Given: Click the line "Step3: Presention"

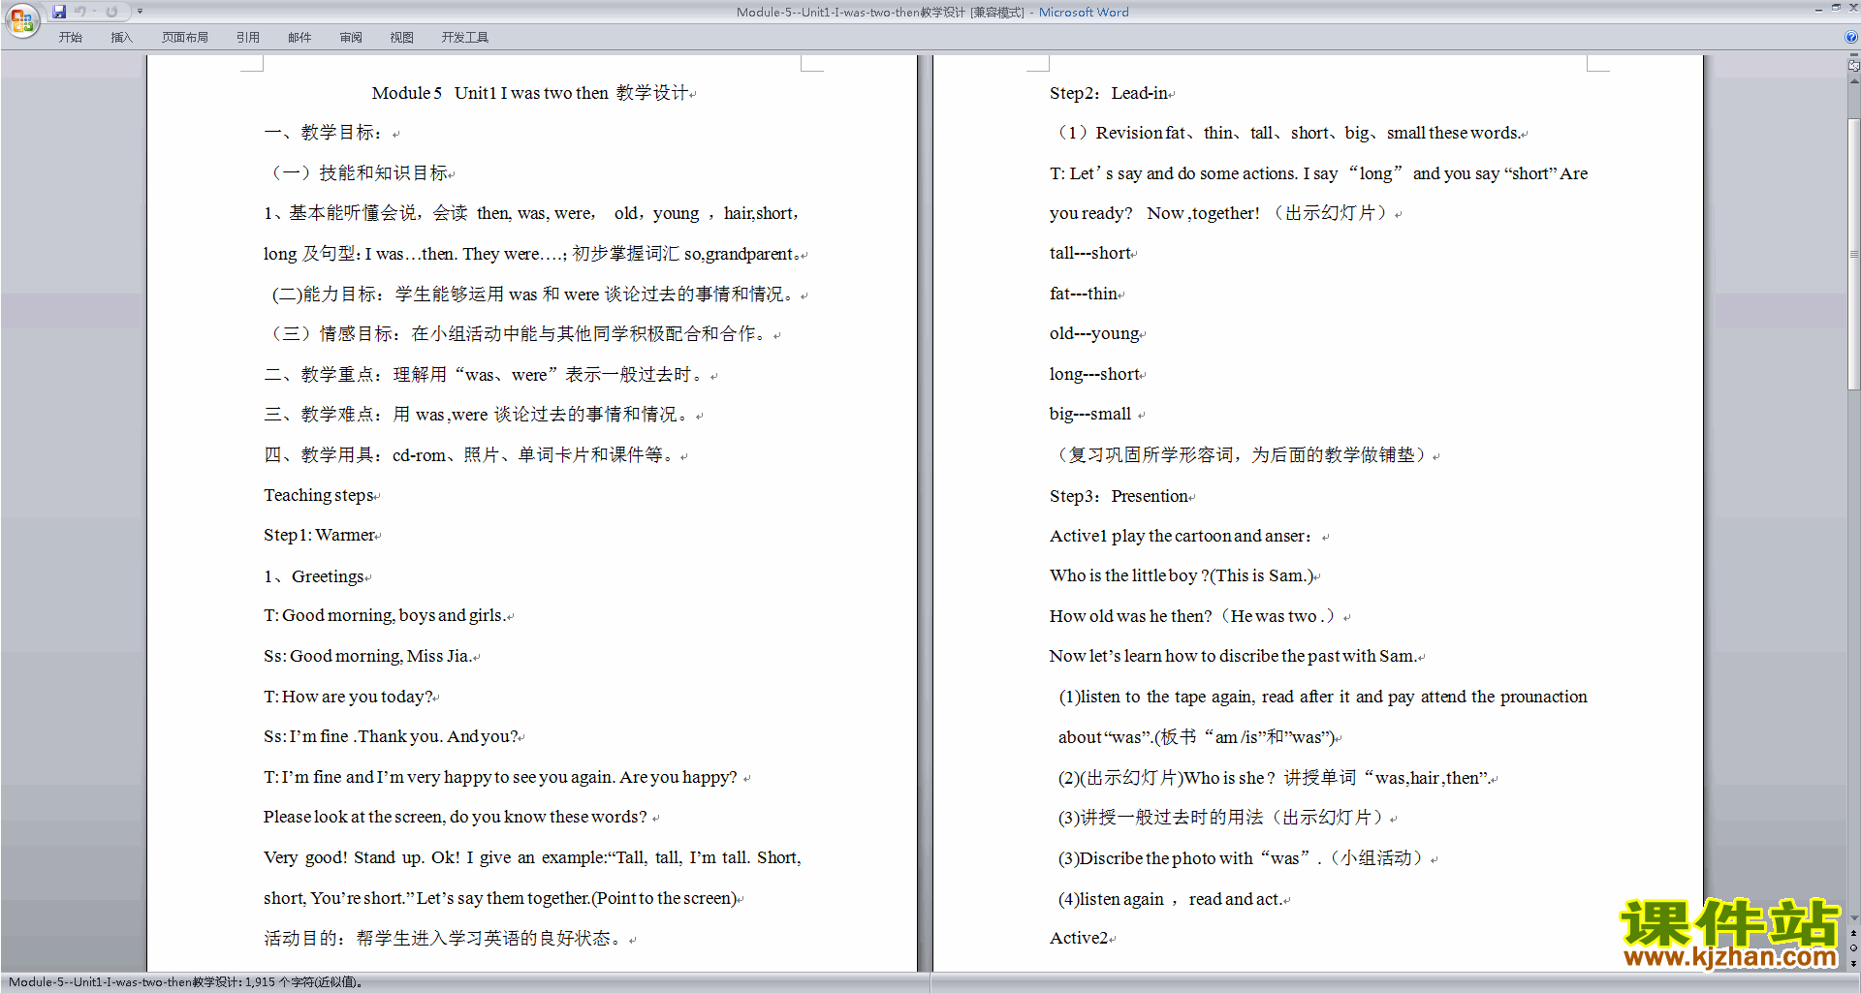Looking at the screenshot, I should (x=1120, y=496).
